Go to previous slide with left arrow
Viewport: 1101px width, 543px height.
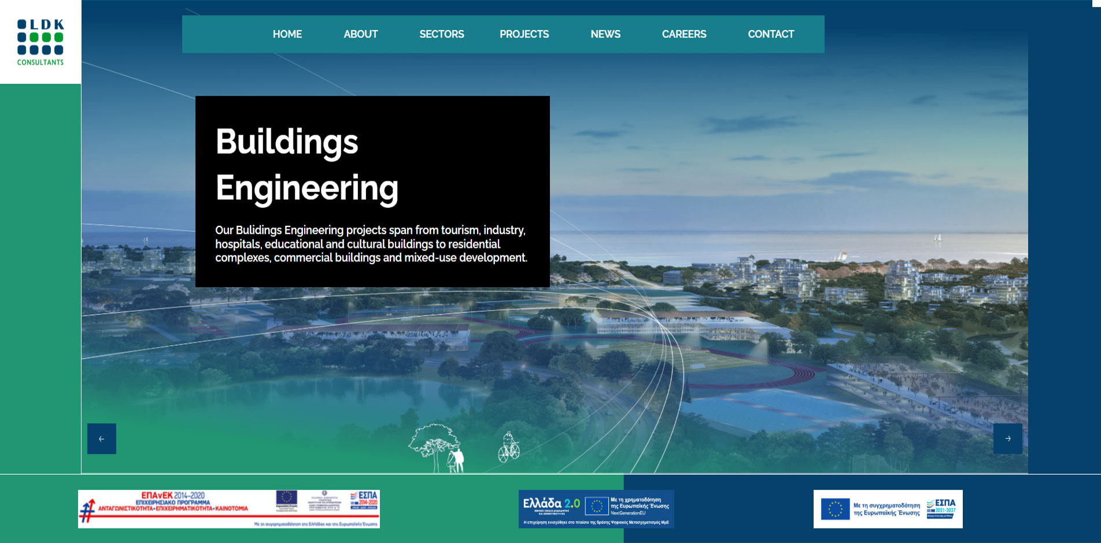[x=102, y=439]
